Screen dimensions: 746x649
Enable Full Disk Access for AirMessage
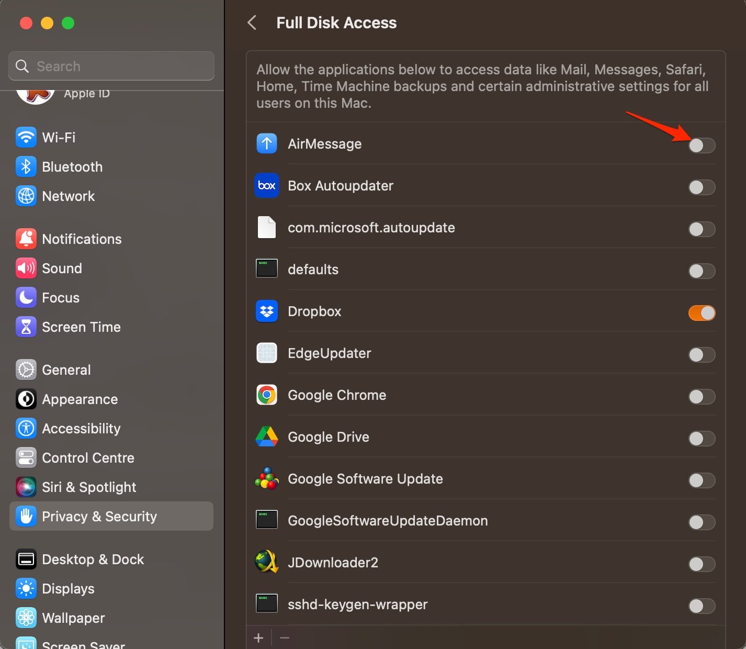click(702, 146)
